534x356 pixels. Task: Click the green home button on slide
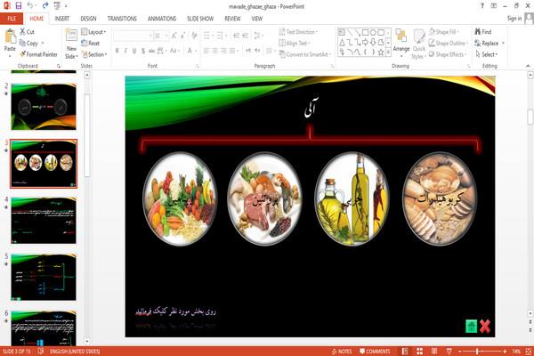click(472, 327)
